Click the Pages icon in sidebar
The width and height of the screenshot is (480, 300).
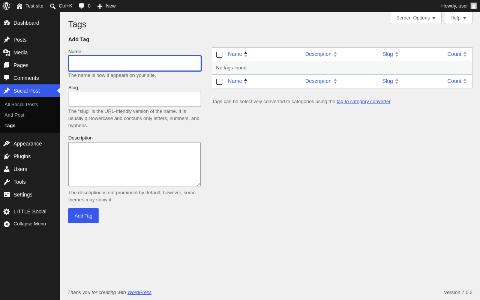7,65
